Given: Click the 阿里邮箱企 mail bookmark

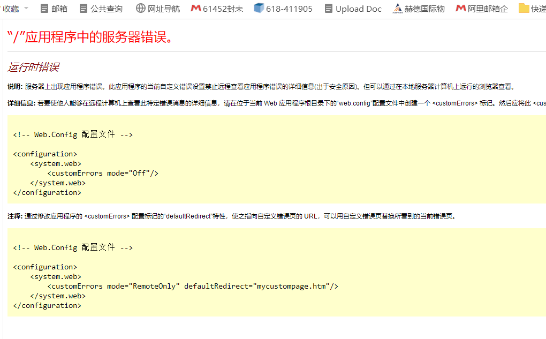Looking at the screenshot, I should pos(482,9).
